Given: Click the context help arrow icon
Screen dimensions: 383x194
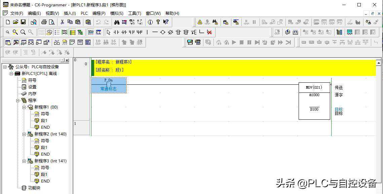Looking at the screenshot, I should (166, 22).
